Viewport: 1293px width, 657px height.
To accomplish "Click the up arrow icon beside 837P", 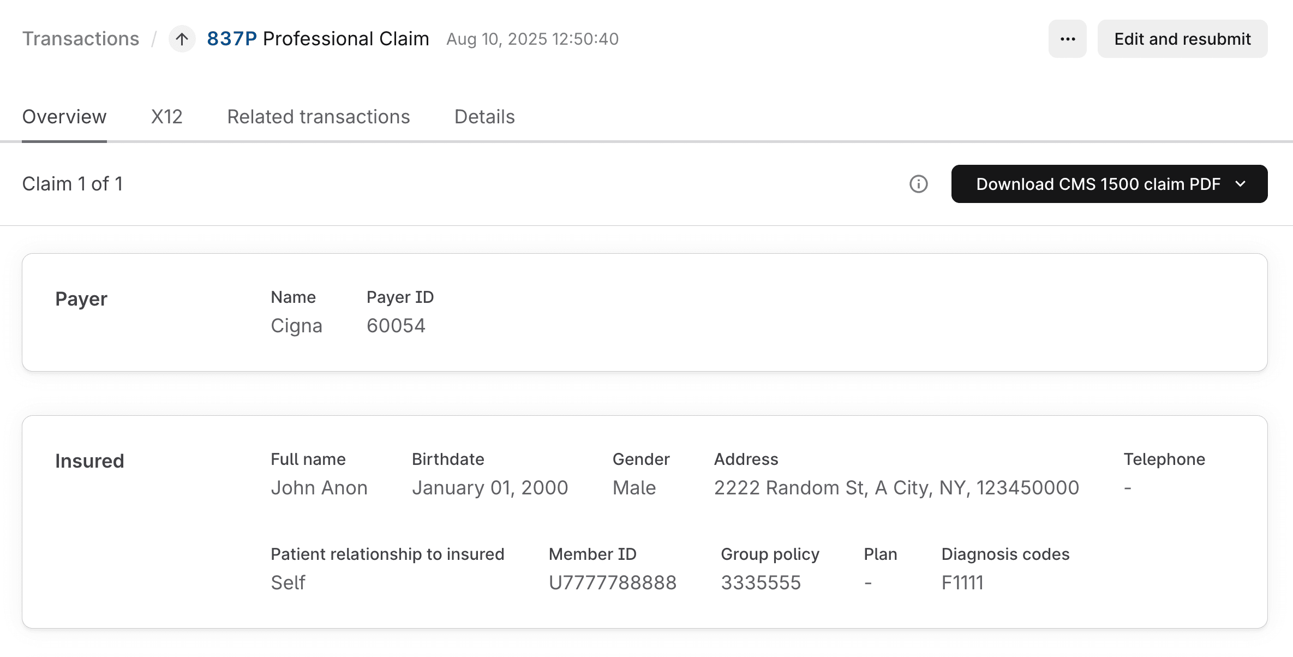I will point(182,39).
